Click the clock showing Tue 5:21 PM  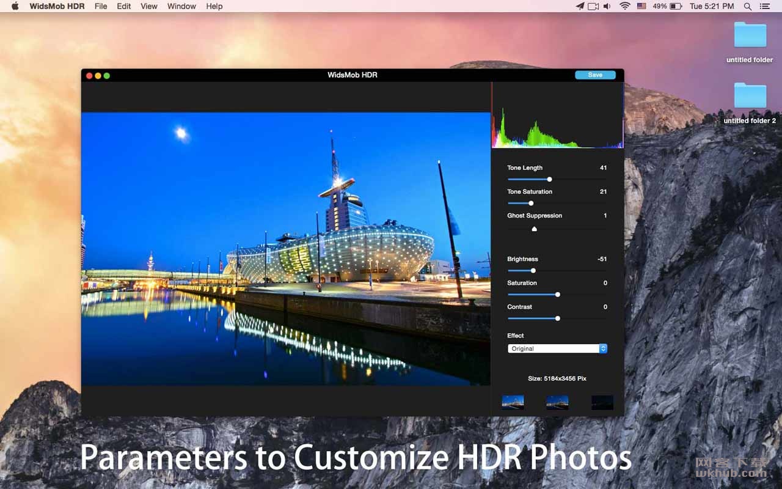712,6
